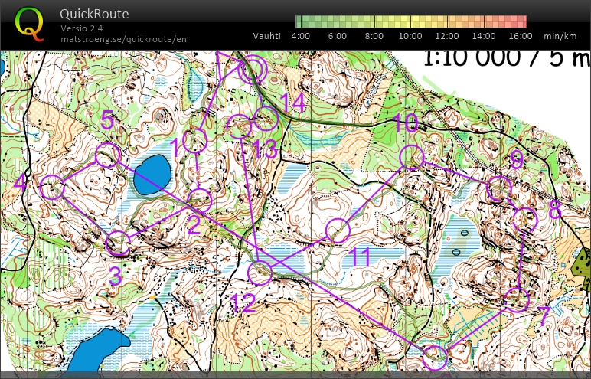Select control circle 1 on the map
Screen dimensions: 591x379
[x=195, y=141]
